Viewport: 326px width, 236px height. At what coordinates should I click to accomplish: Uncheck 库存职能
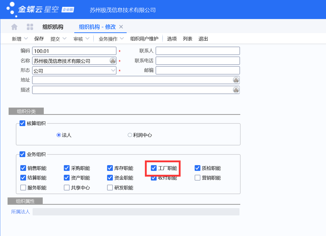pos(110,168)
